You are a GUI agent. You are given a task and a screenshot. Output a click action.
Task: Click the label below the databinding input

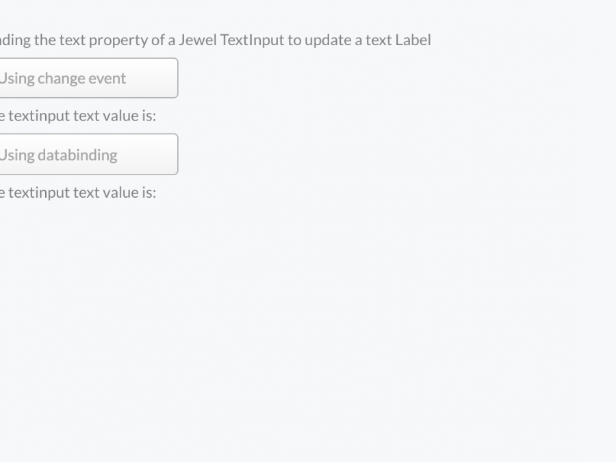(x=78, y=192)
